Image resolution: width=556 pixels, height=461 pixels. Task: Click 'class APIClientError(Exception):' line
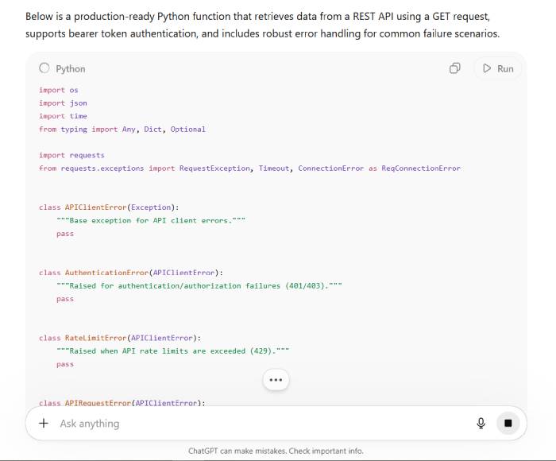coord(110,207)
